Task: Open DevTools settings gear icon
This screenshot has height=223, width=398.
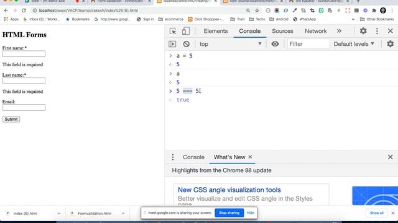Action: [363, 31]
